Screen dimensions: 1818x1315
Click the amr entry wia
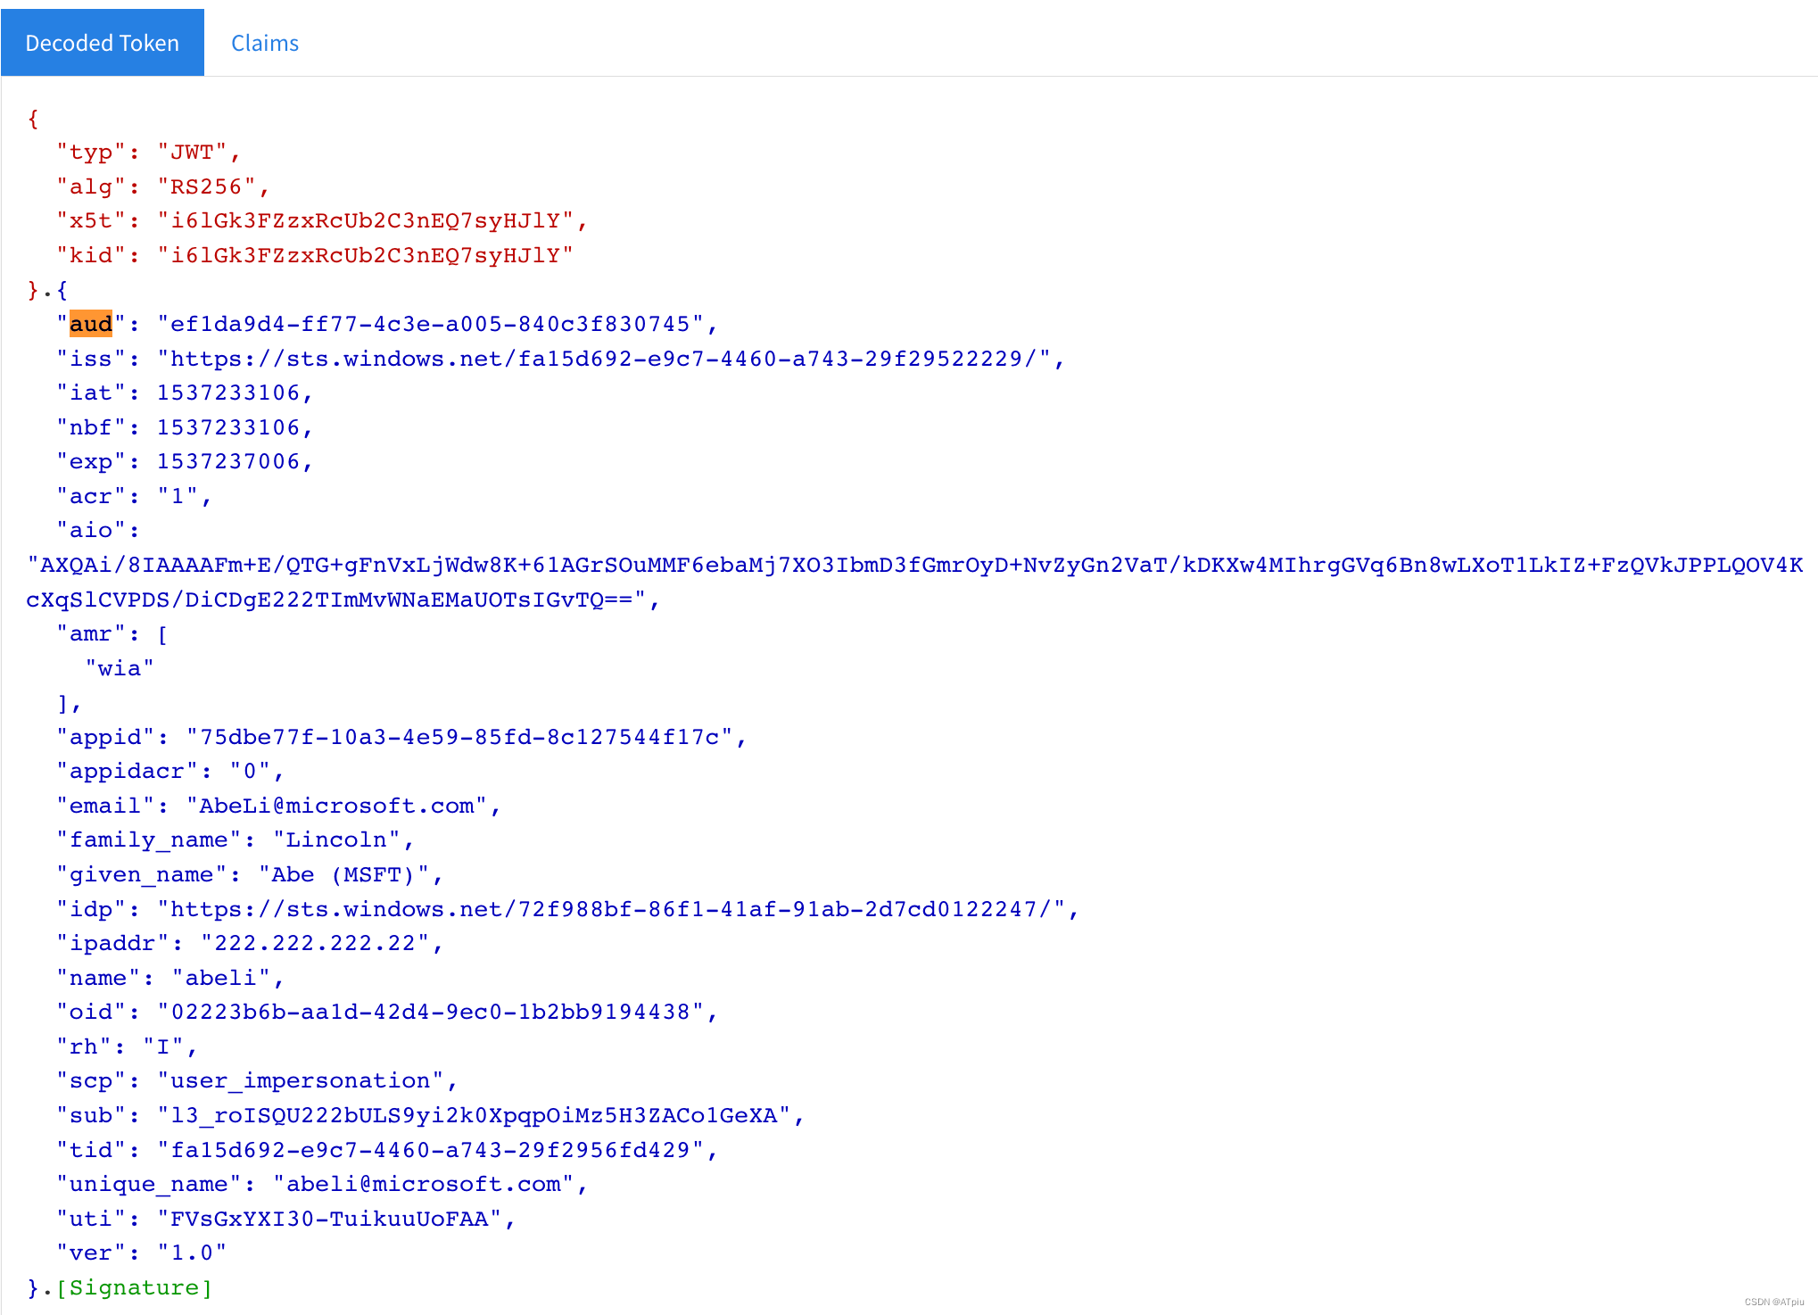[x=120, y=668]
